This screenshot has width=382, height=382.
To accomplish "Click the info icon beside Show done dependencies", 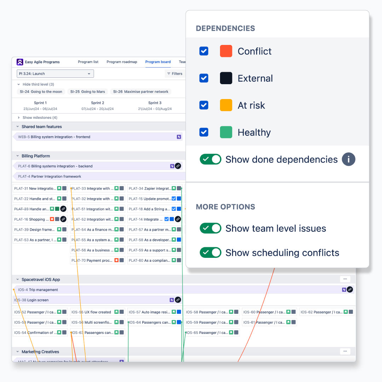I will (x=349, y=159).
